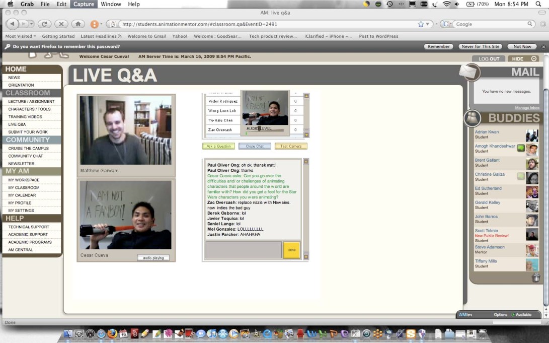
Task: Open the Capture menu in menu bar
Action: pyautogui.click(x=83, y=4)
